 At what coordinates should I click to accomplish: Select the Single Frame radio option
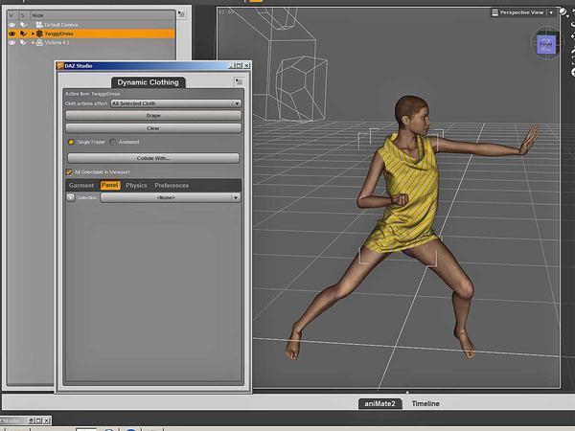(71, 142)
